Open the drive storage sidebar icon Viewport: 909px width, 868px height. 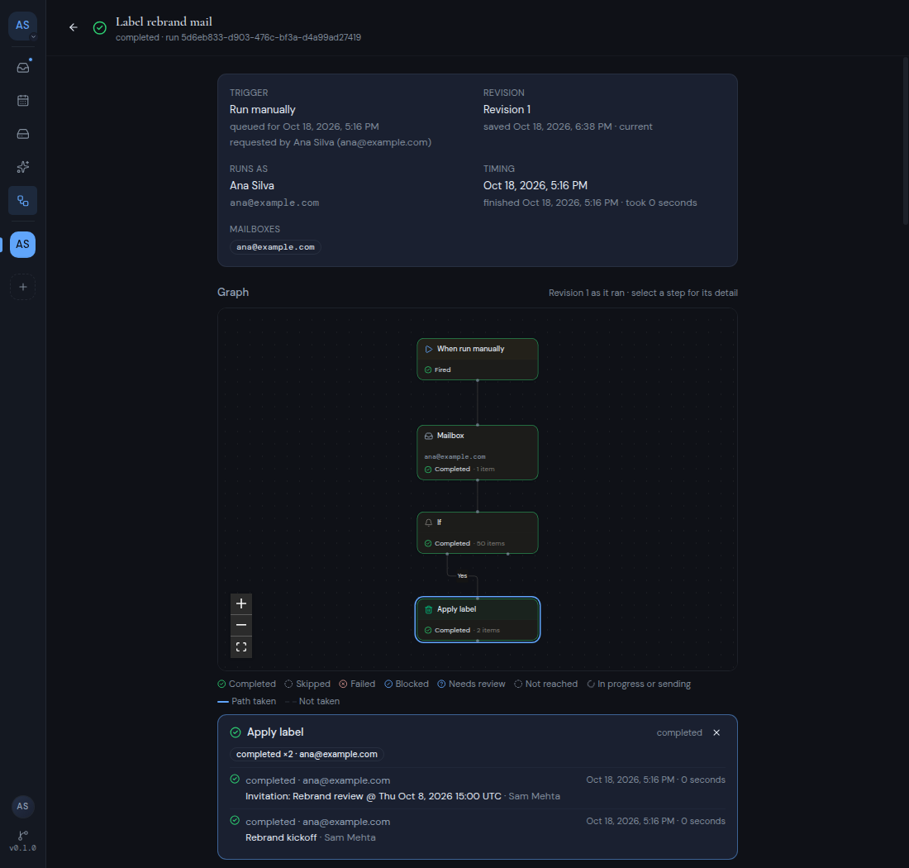pyautogui.click(x=22, y=134)
